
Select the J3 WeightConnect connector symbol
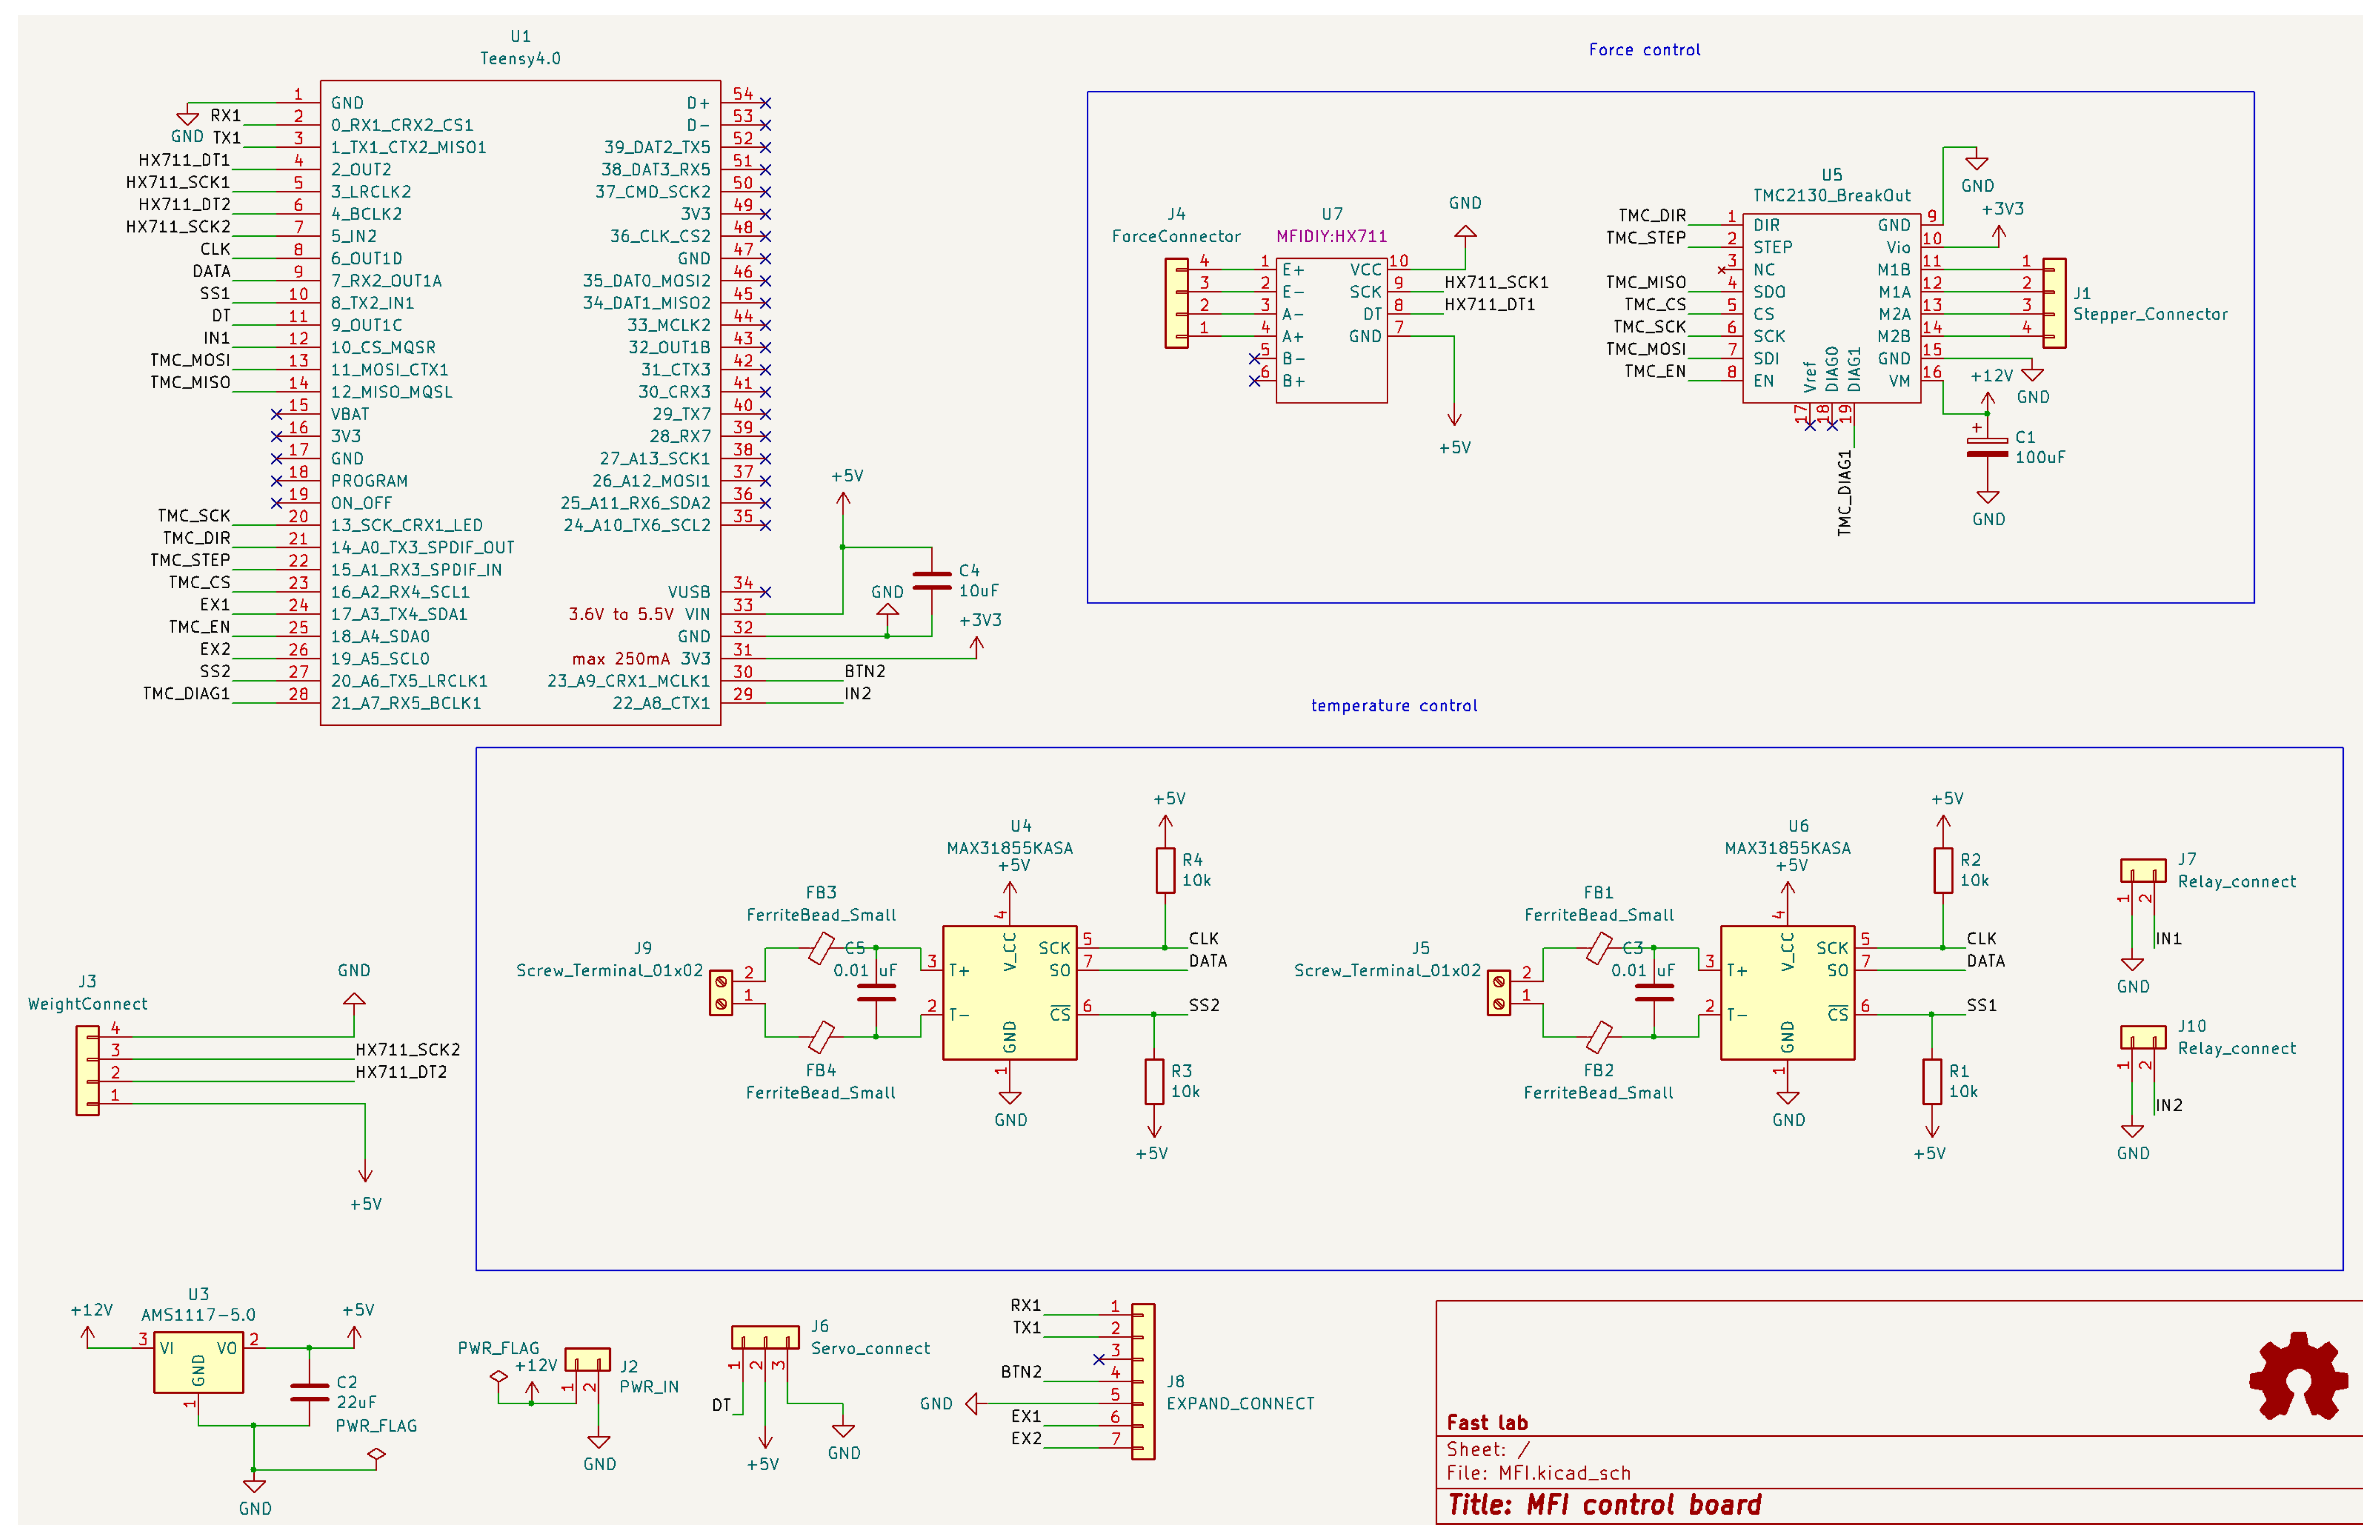coord(88,1070)
